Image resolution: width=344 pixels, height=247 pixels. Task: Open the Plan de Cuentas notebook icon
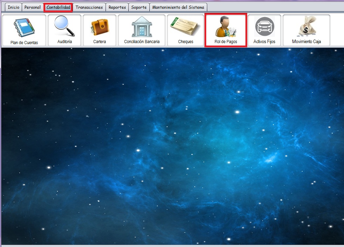click(x=24, y=27)
